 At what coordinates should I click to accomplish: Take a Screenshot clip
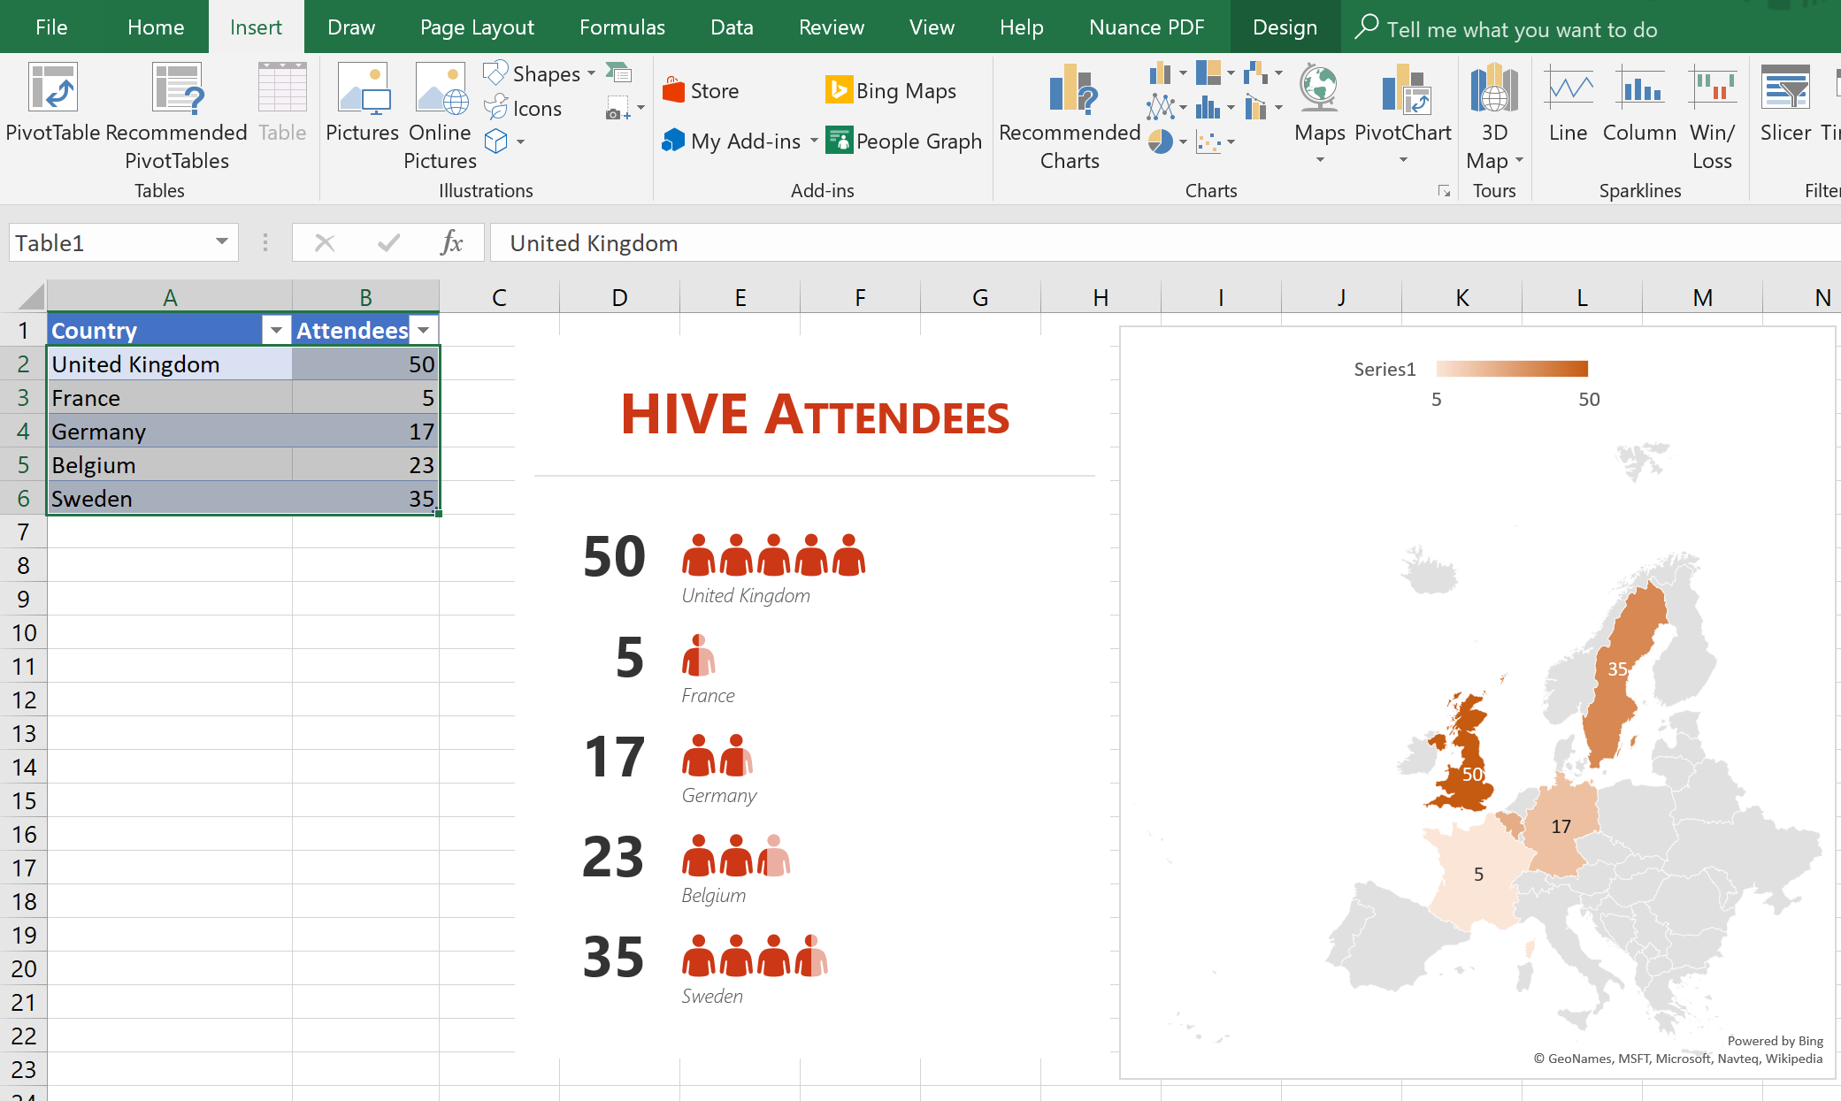(618, 109)
